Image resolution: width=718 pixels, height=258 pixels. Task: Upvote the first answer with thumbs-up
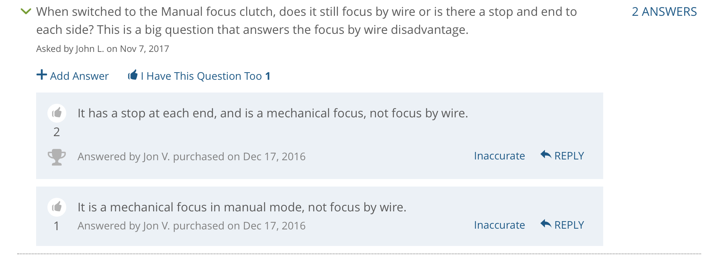pos(57,113)
